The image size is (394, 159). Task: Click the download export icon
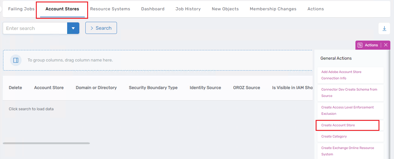coord(384,28)
